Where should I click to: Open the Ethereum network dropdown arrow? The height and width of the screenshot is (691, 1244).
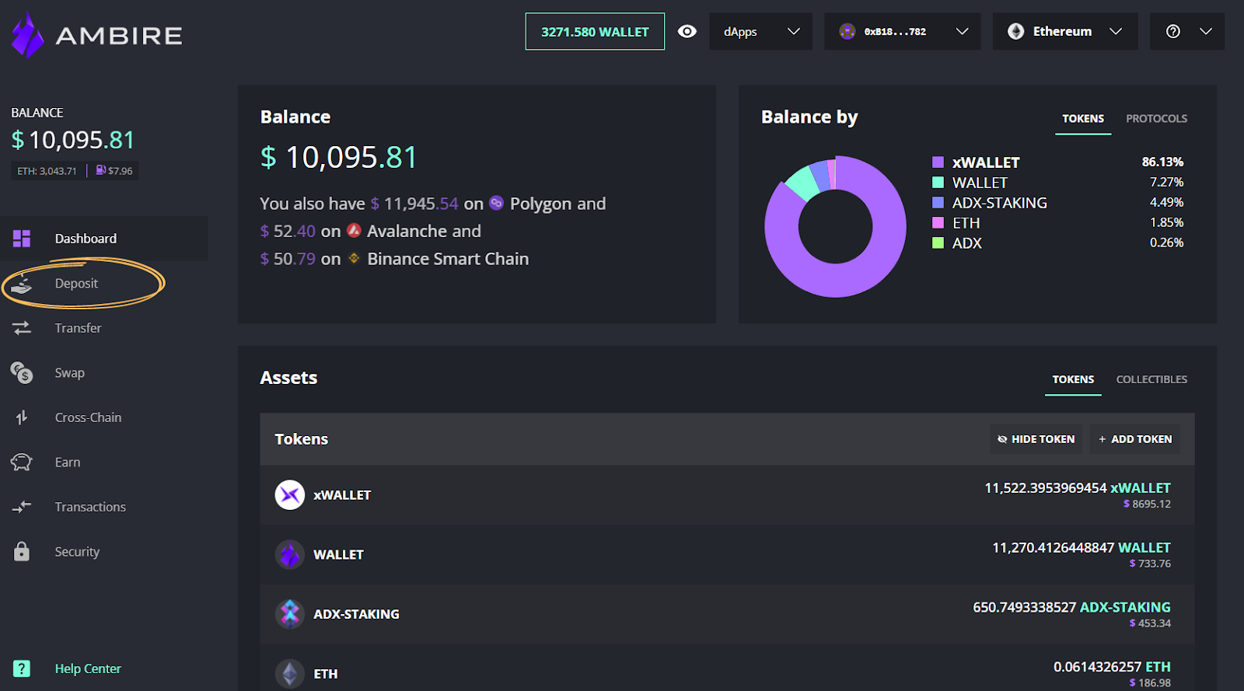[1116, 32]
